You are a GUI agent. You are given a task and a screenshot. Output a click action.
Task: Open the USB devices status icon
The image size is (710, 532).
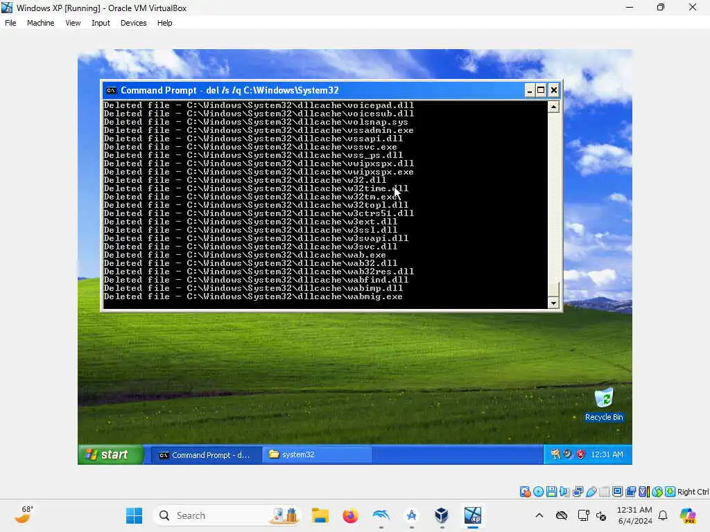(x=591, y=492)
